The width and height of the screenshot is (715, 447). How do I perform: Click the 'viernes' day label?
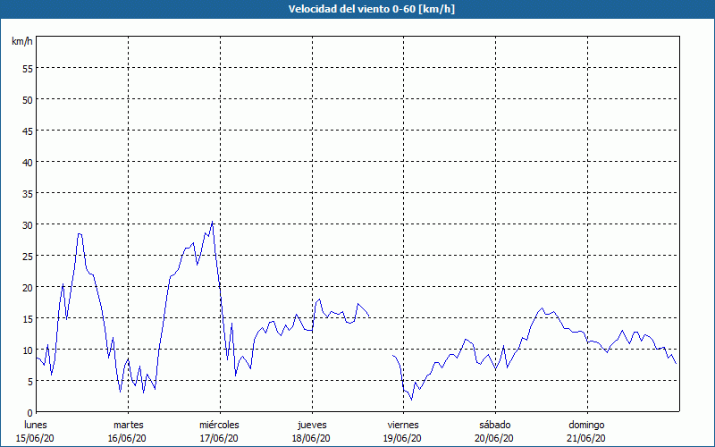point(403,425)
